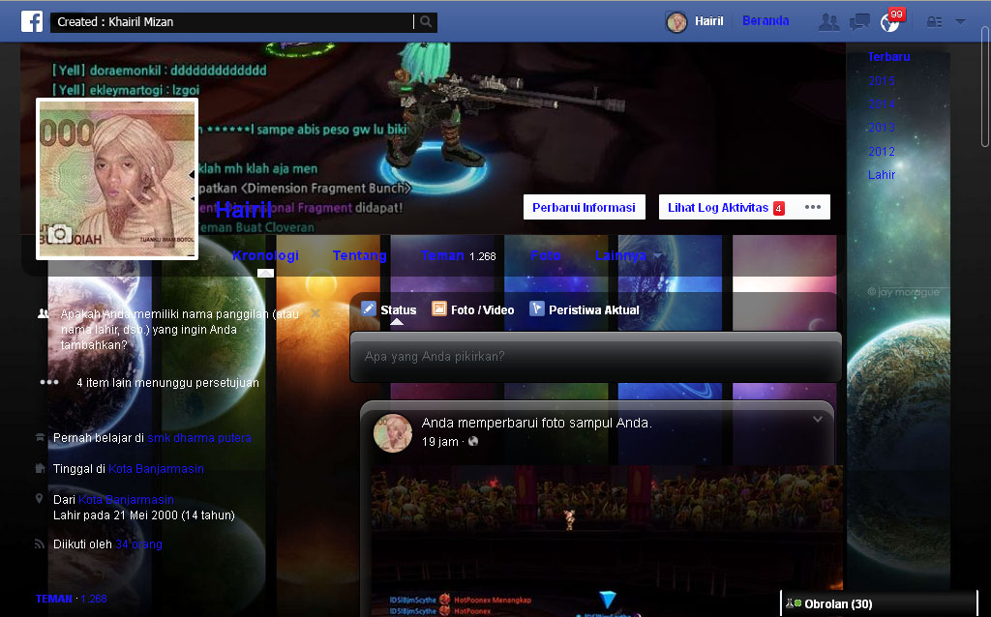The height and width of the screenshot is (617, 991).
Task: Open the Obrolan (30) chat bar
Action: click(879, 603)
